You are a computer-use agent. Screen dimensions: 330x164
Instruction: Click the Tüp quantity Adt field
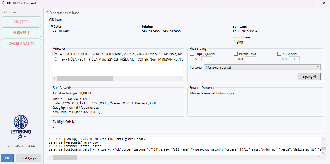207,59
